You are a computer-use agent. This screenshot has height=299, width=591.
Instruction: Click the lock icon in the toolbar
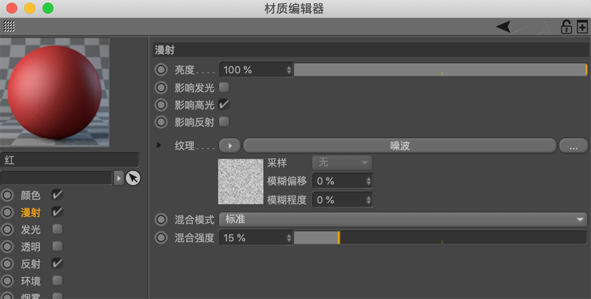coord(566,27)
